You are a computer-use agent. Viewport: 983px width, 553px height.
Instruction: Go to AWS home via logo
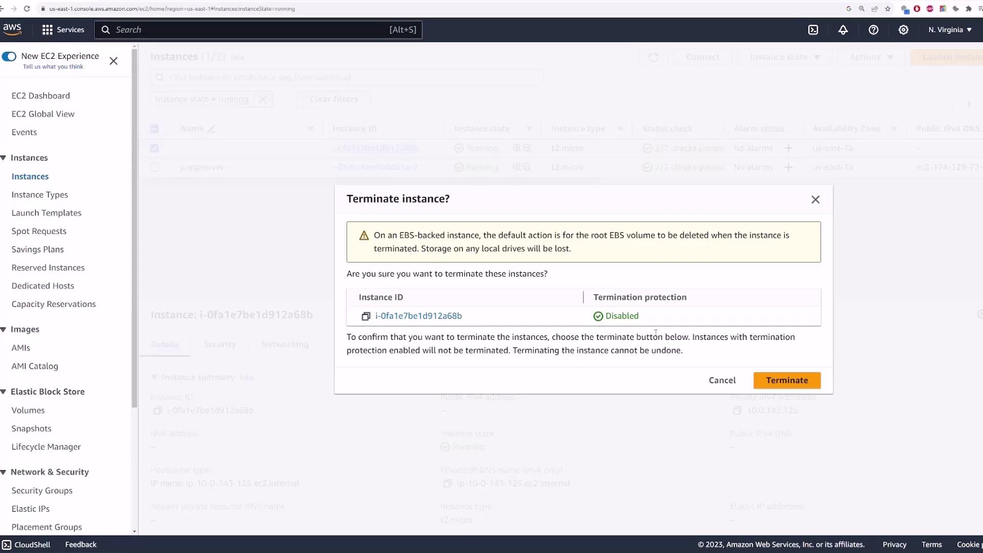[x=12, y=29]
